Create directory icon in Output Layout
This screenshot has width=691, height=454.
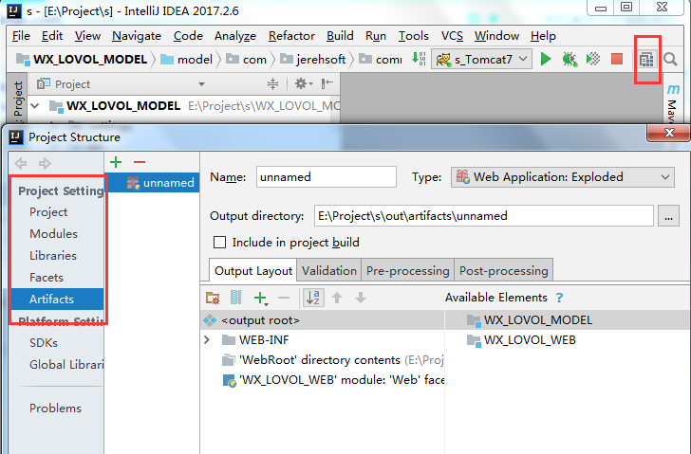213,298
